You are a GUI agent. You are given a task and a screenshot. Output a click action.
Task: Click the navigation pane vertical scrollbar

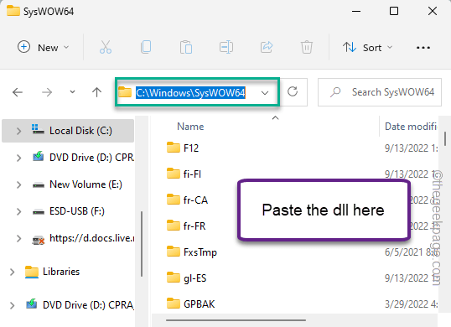pos(142,244)
